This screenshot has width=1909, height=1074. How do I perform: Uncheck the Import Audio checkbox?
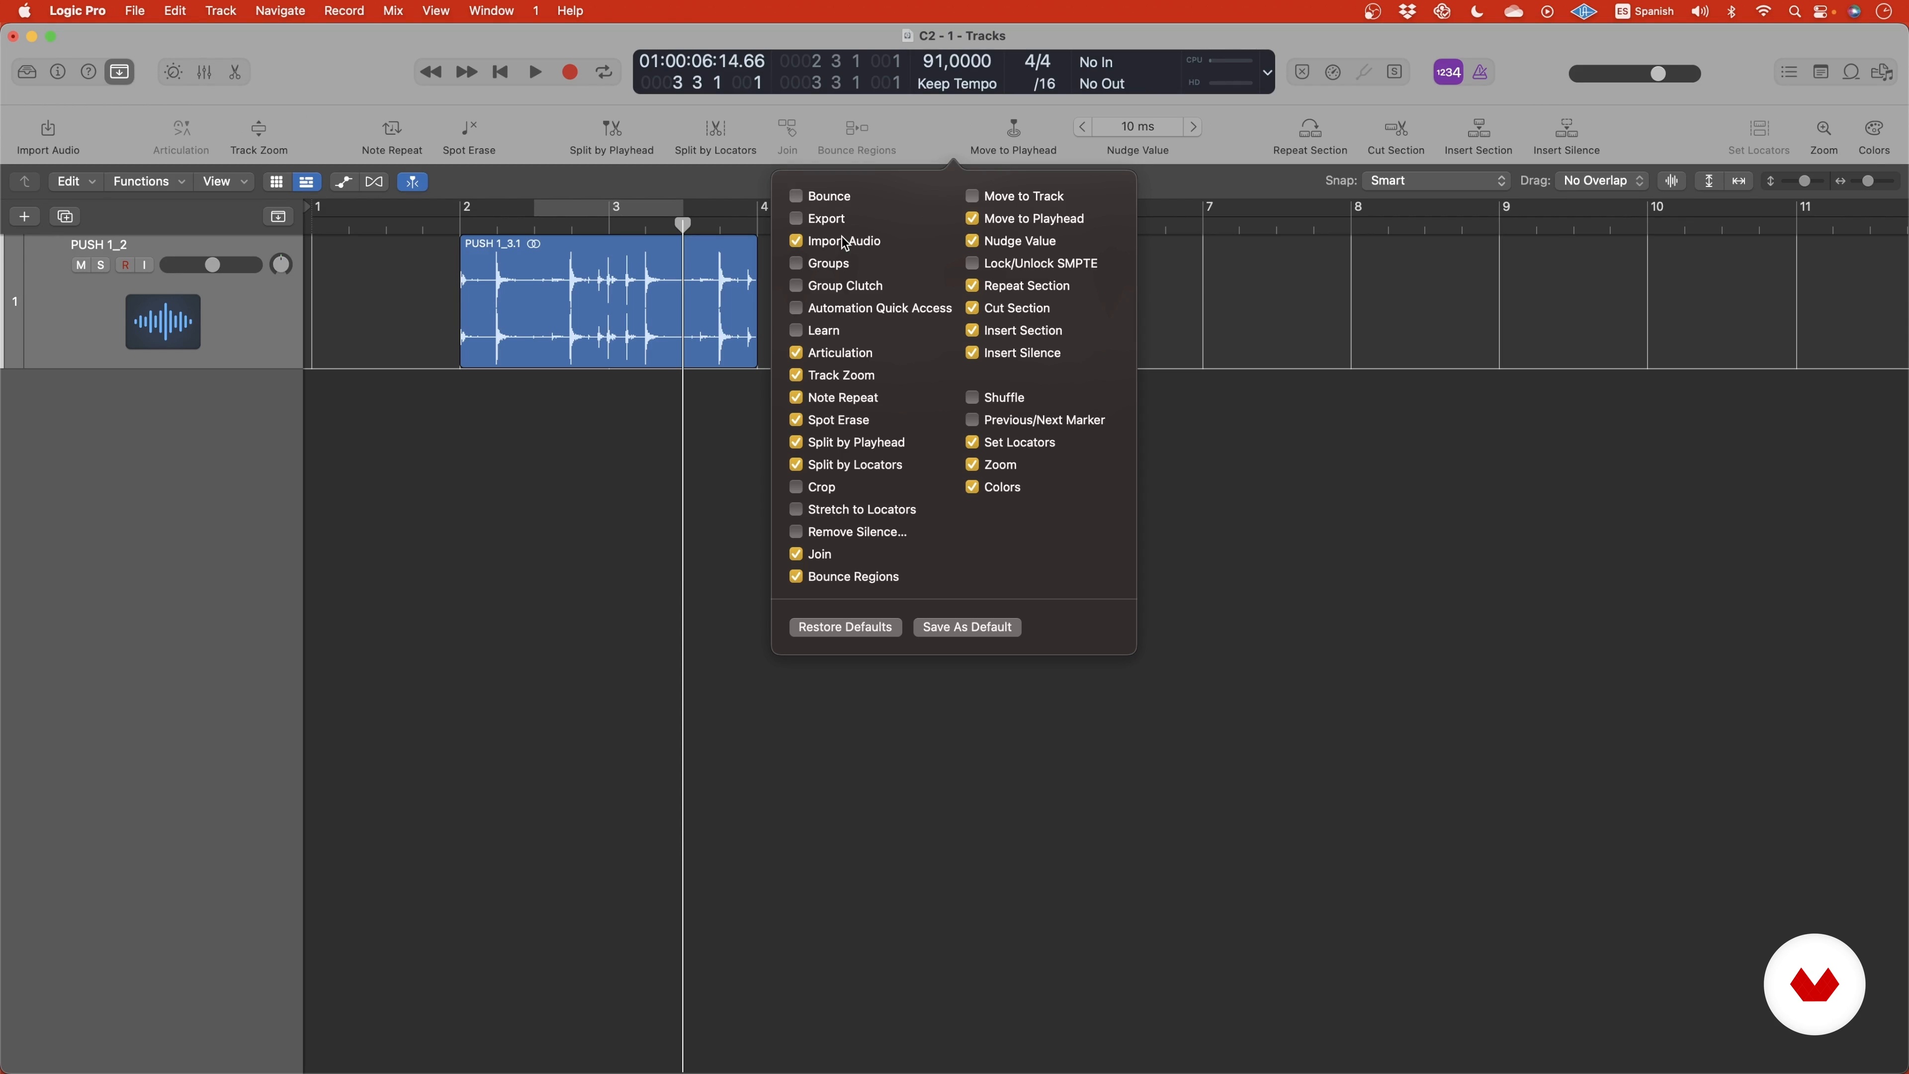click(x=796, y=241)
